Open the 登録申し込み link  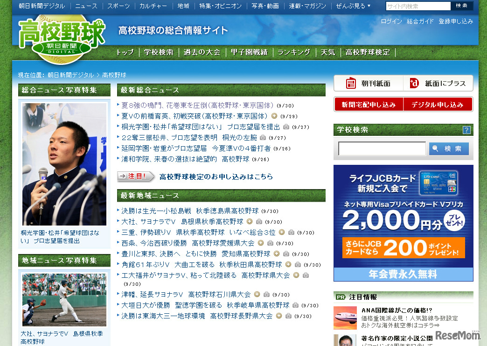coord(456,21)
